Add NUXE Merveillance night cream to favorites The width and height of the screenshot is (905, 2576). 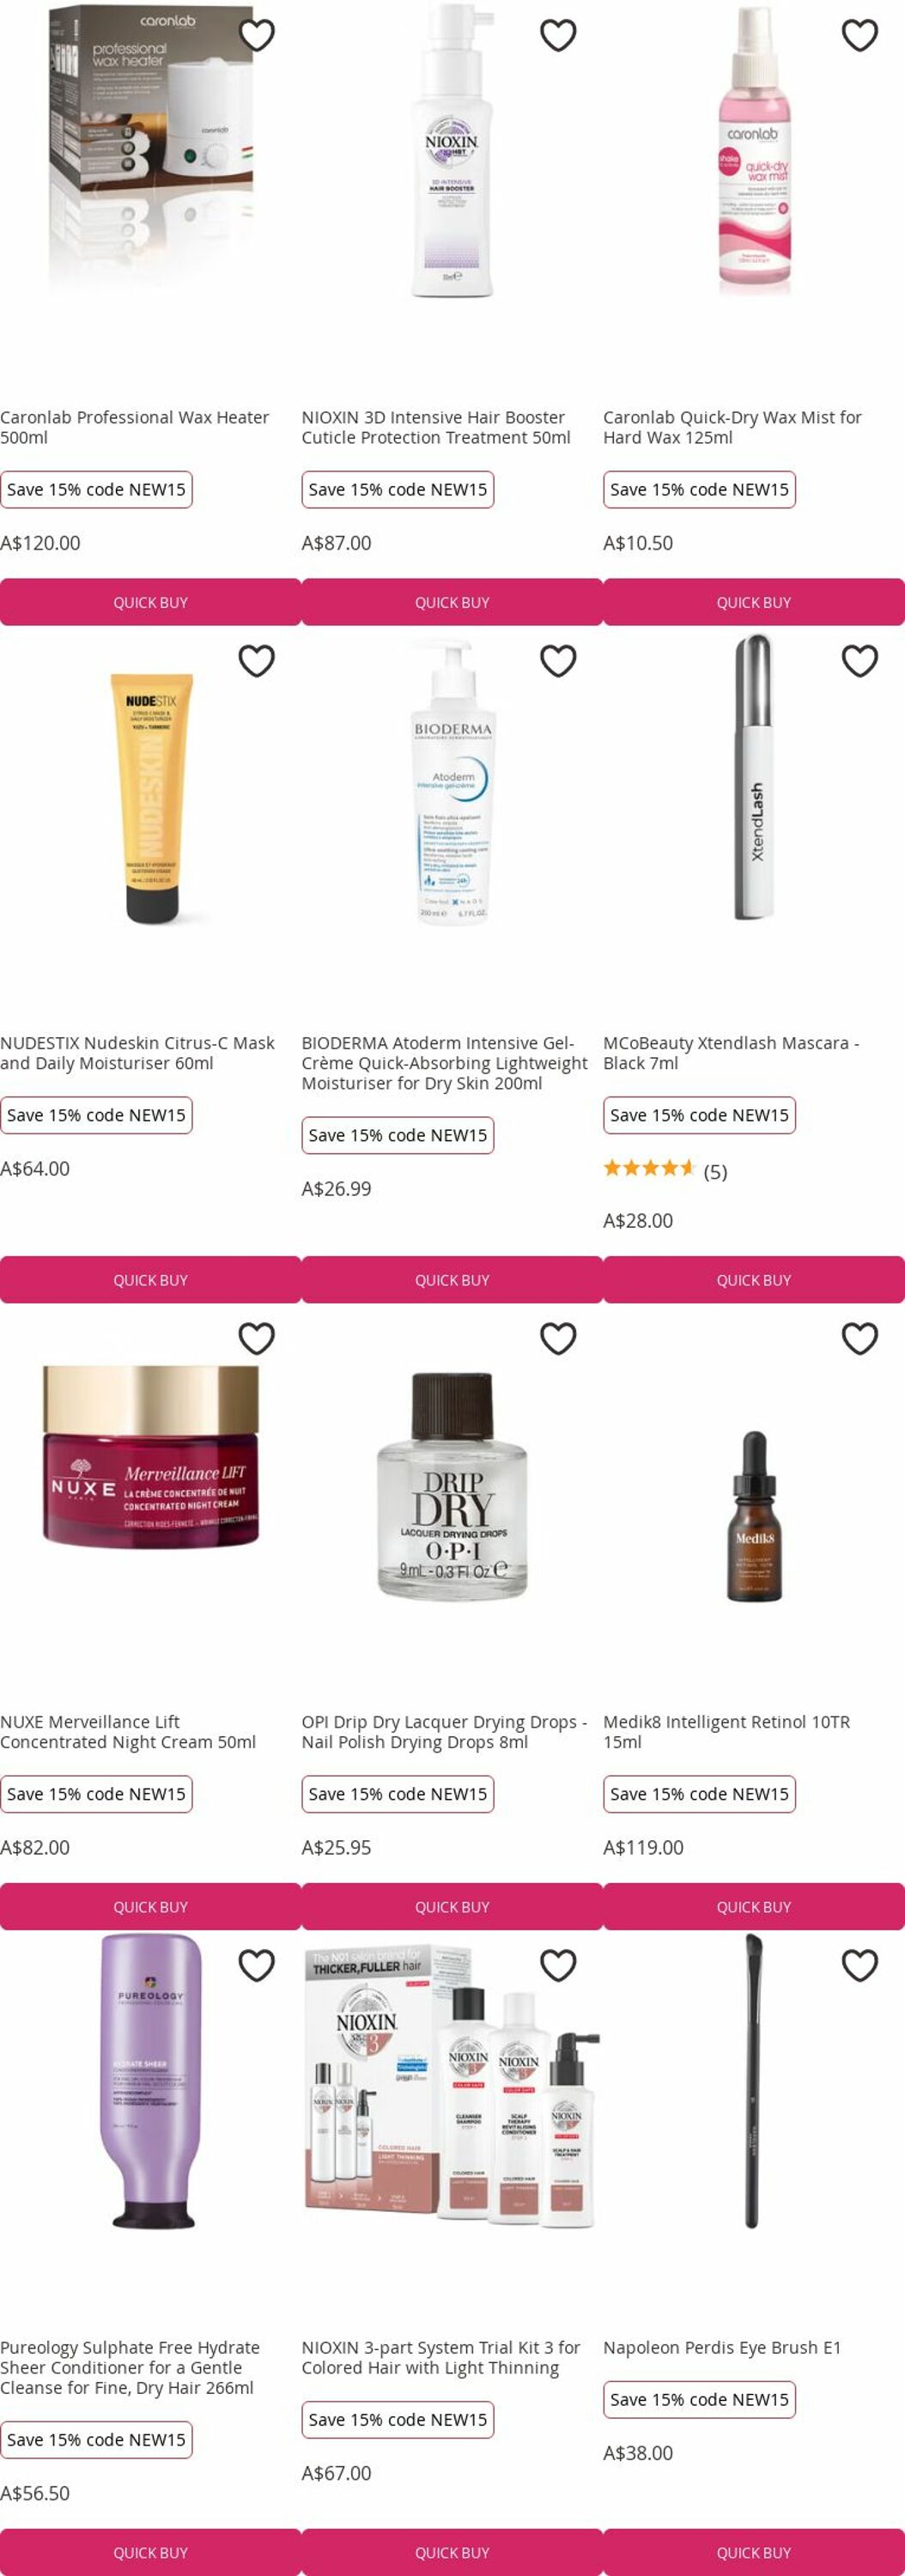(x=257, y=1339)
